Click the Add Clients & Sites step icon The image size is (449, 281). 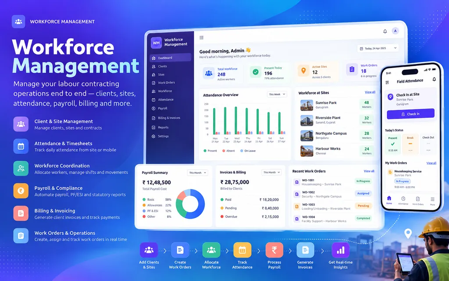click(149, 250)
